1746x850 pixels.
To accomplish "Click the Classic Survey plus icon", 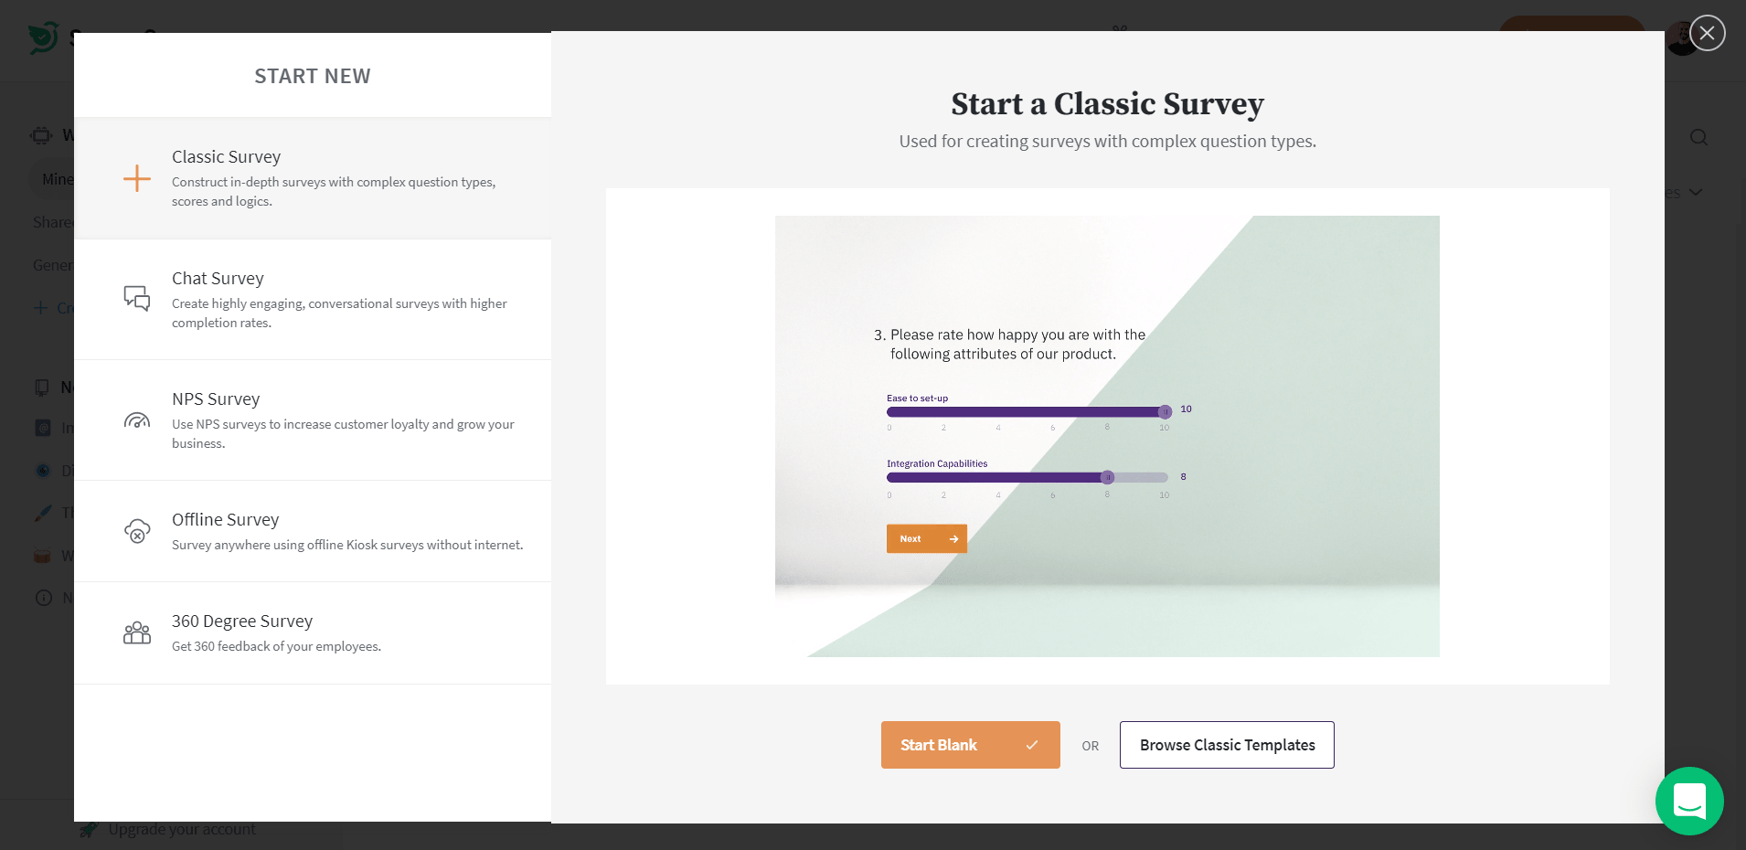I will (137, 178).
